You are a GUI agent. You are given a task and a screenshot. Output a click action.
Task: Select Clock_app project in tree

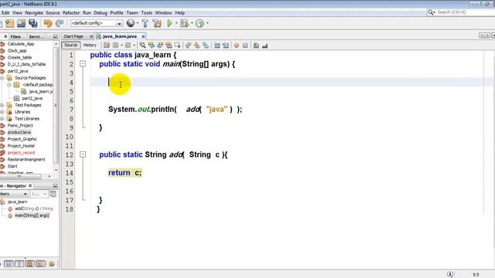tap(17, 51)
